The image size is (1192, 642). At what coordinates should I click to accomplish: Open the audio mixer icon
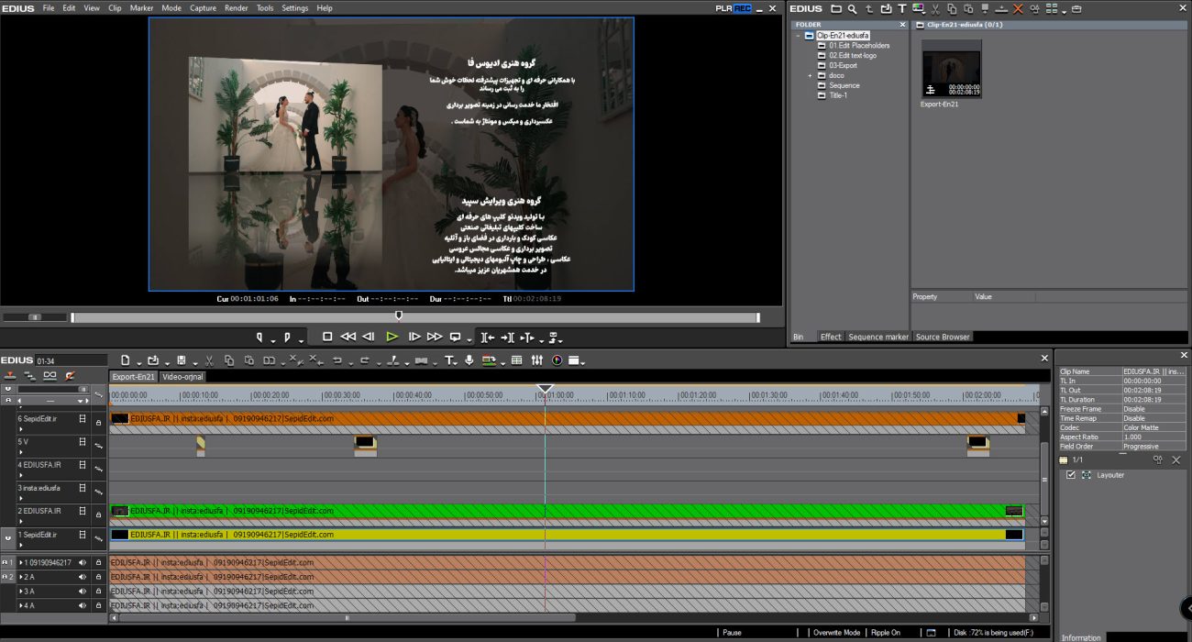click(537, 360)
